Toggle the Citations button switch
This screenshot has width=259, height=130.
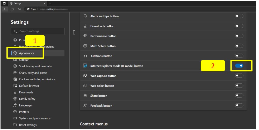click(x=239, y=56)
